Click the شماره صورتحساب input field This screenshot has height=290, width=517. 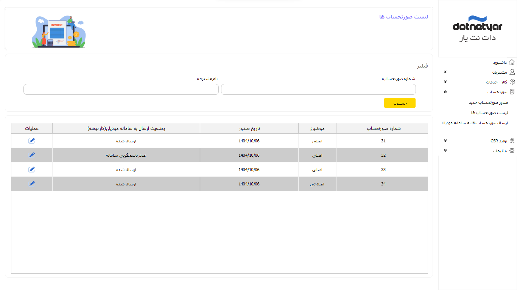pos(318,89)
